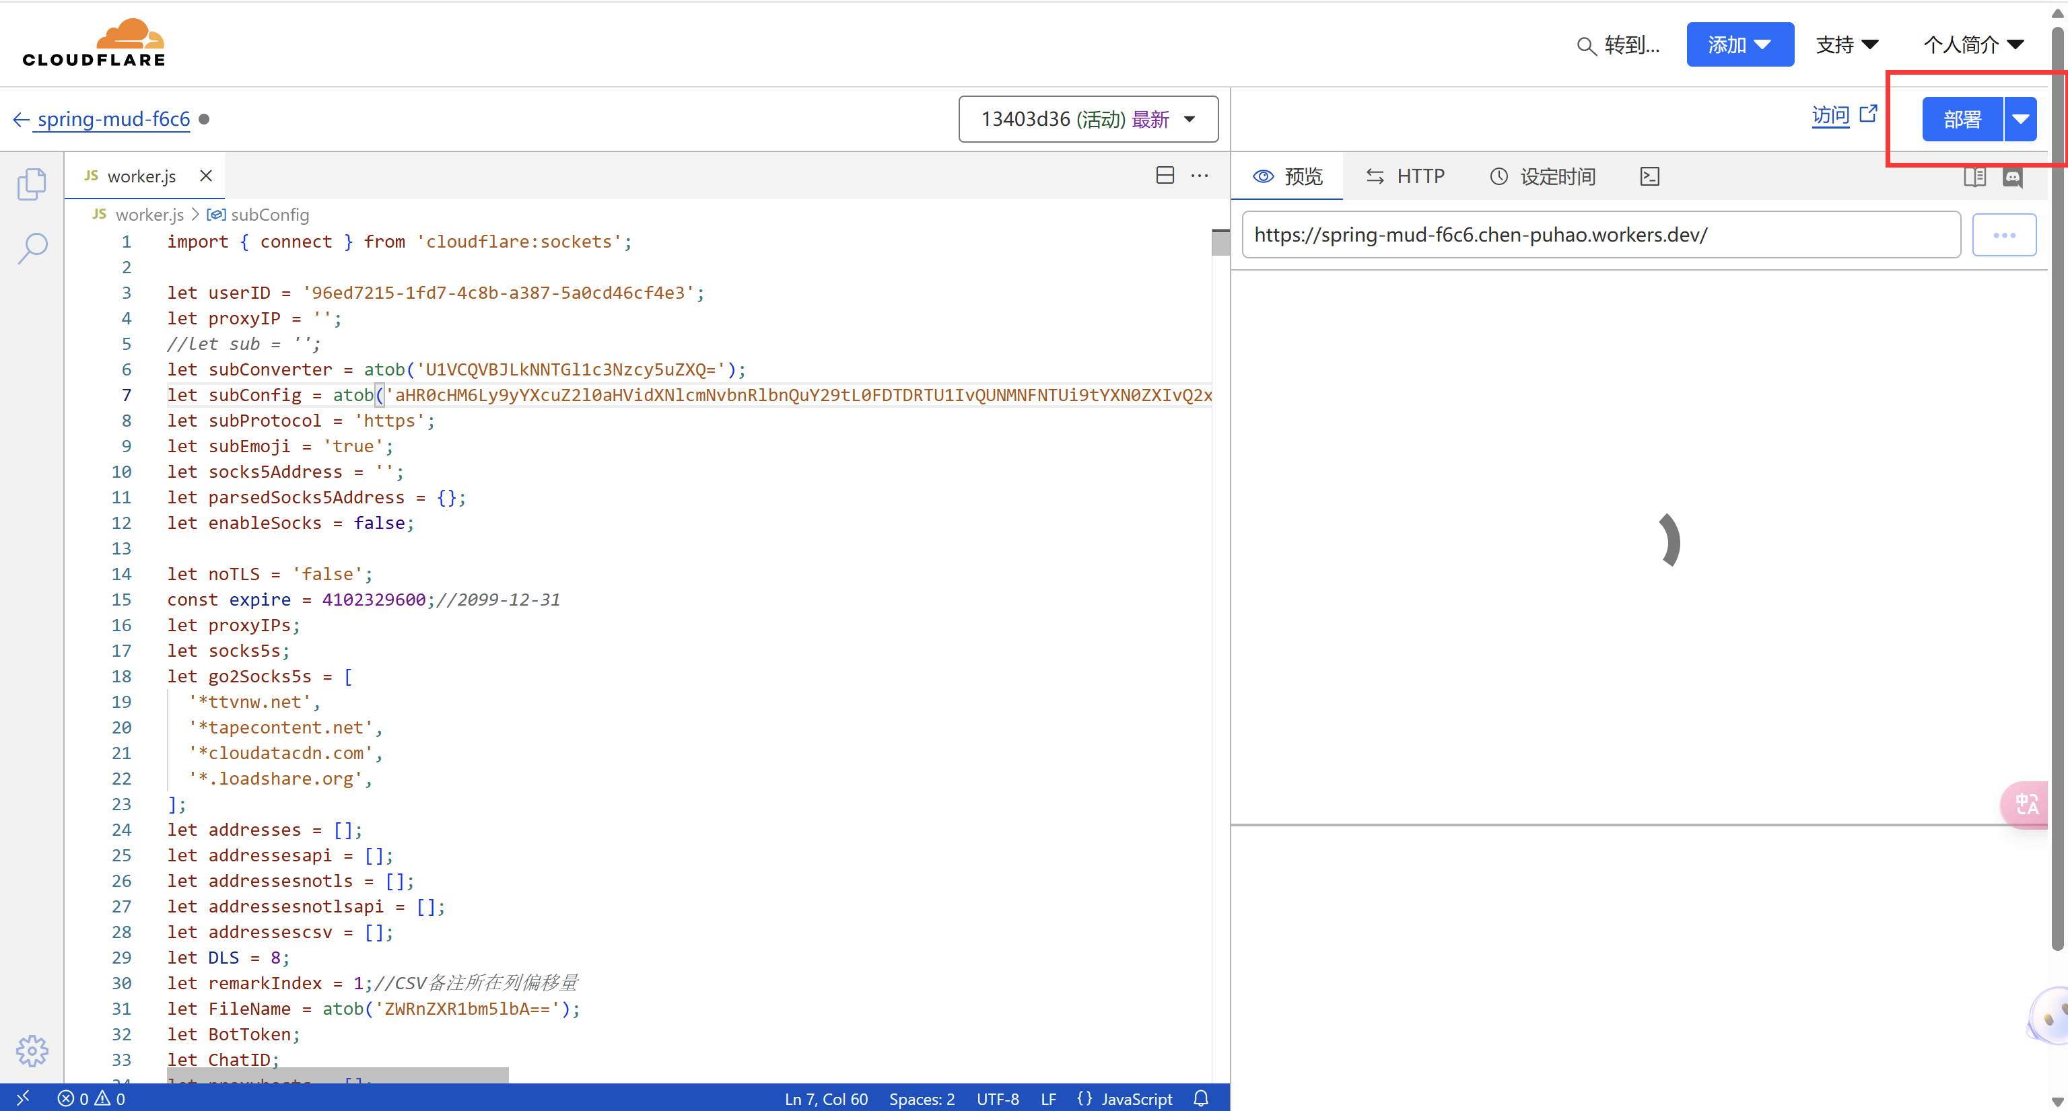Click line number 7 in gutter
This screenshot has width=2068, height=1111.
pyautogui.click(x=126, y=395)
